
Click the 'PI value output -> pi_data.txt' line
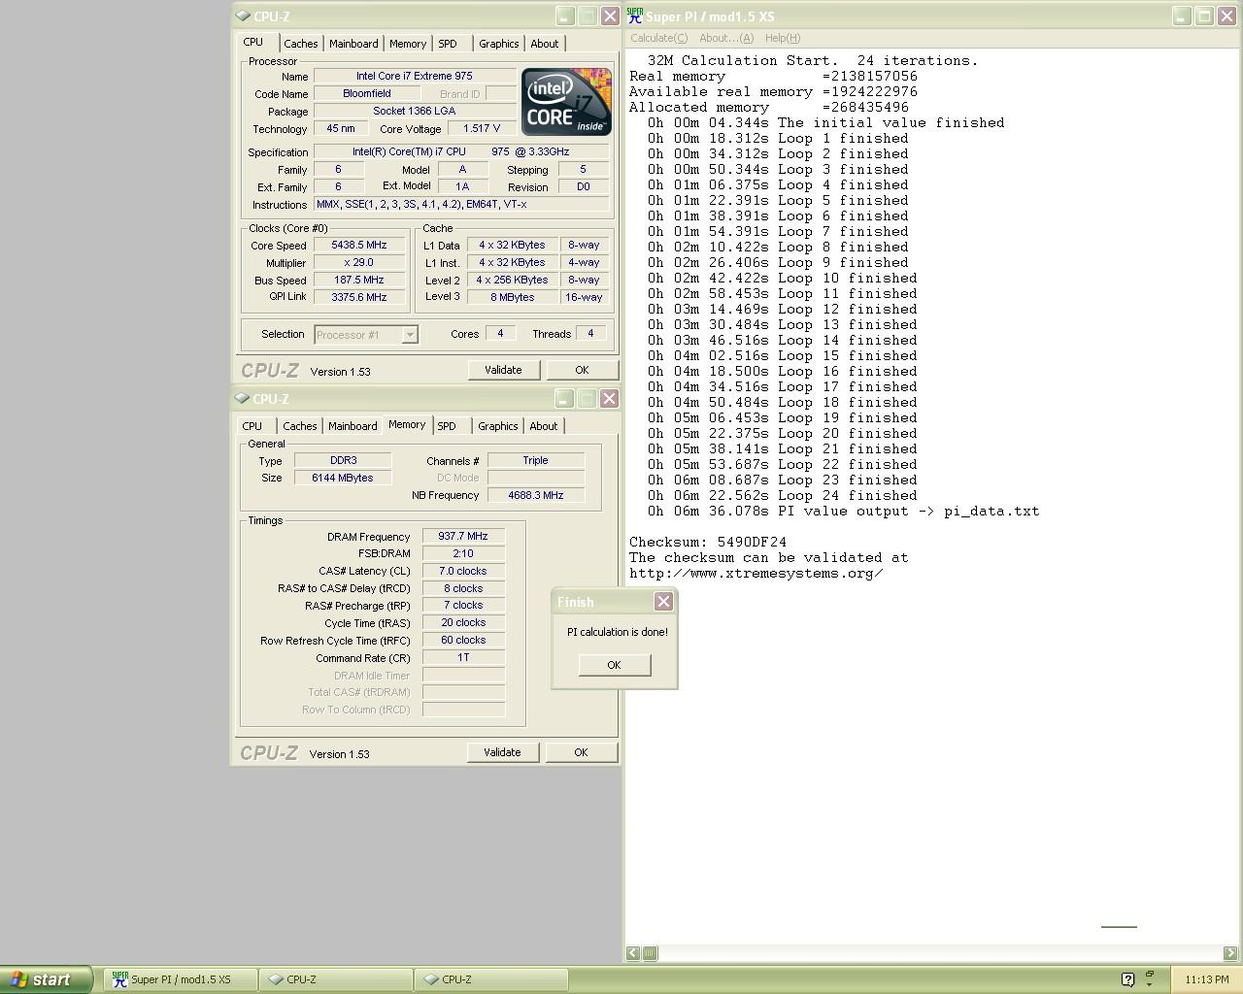(x=844, y=511)
